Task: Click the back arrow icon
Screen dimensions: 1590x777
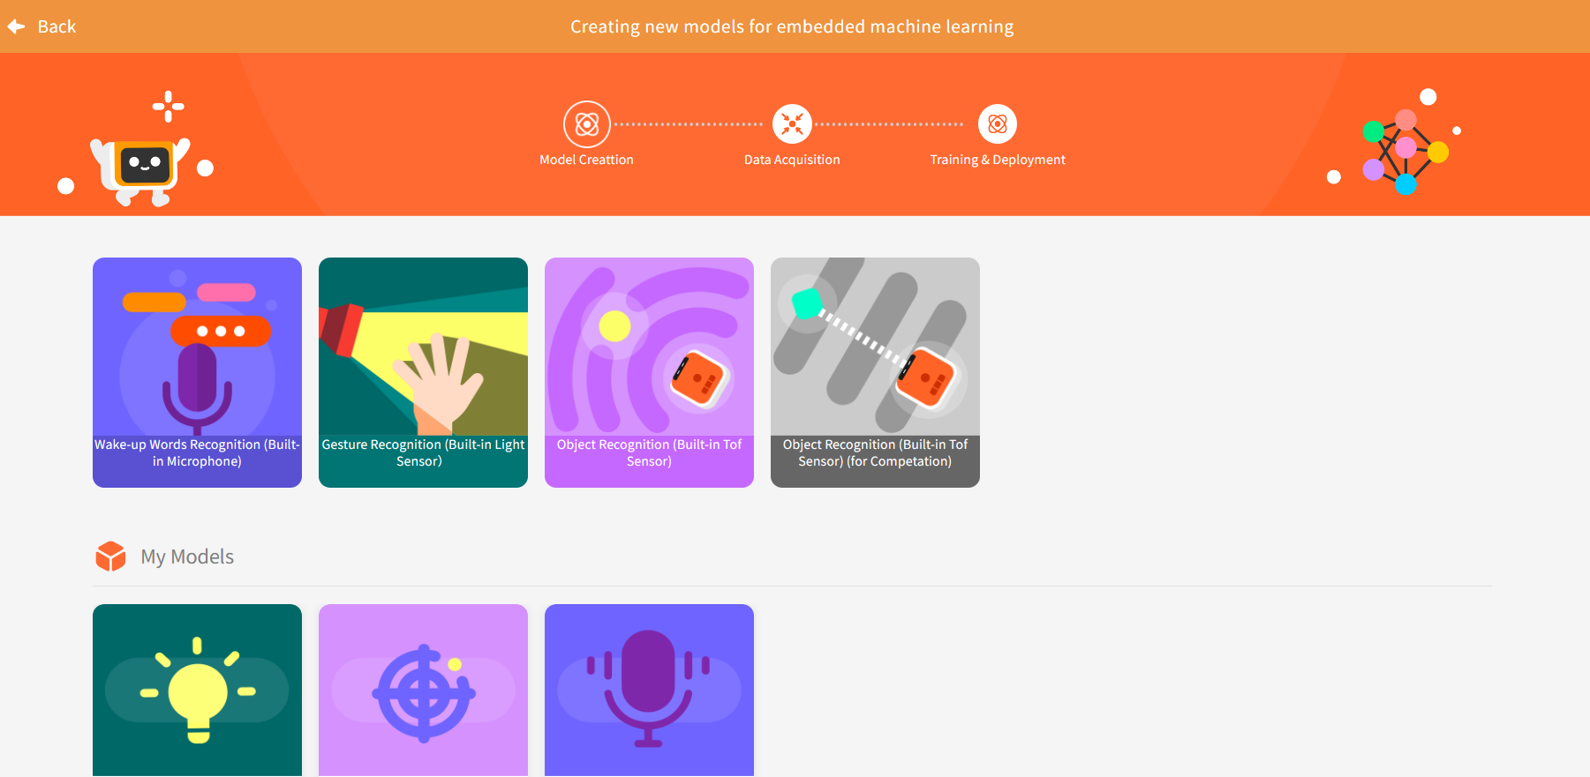Action: coord(16,26)
